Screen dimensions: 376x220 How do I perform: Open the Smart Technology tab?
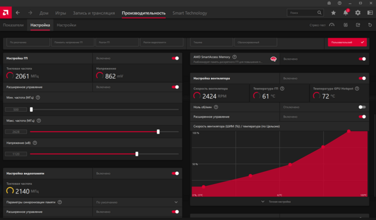[x=190, y=13]
